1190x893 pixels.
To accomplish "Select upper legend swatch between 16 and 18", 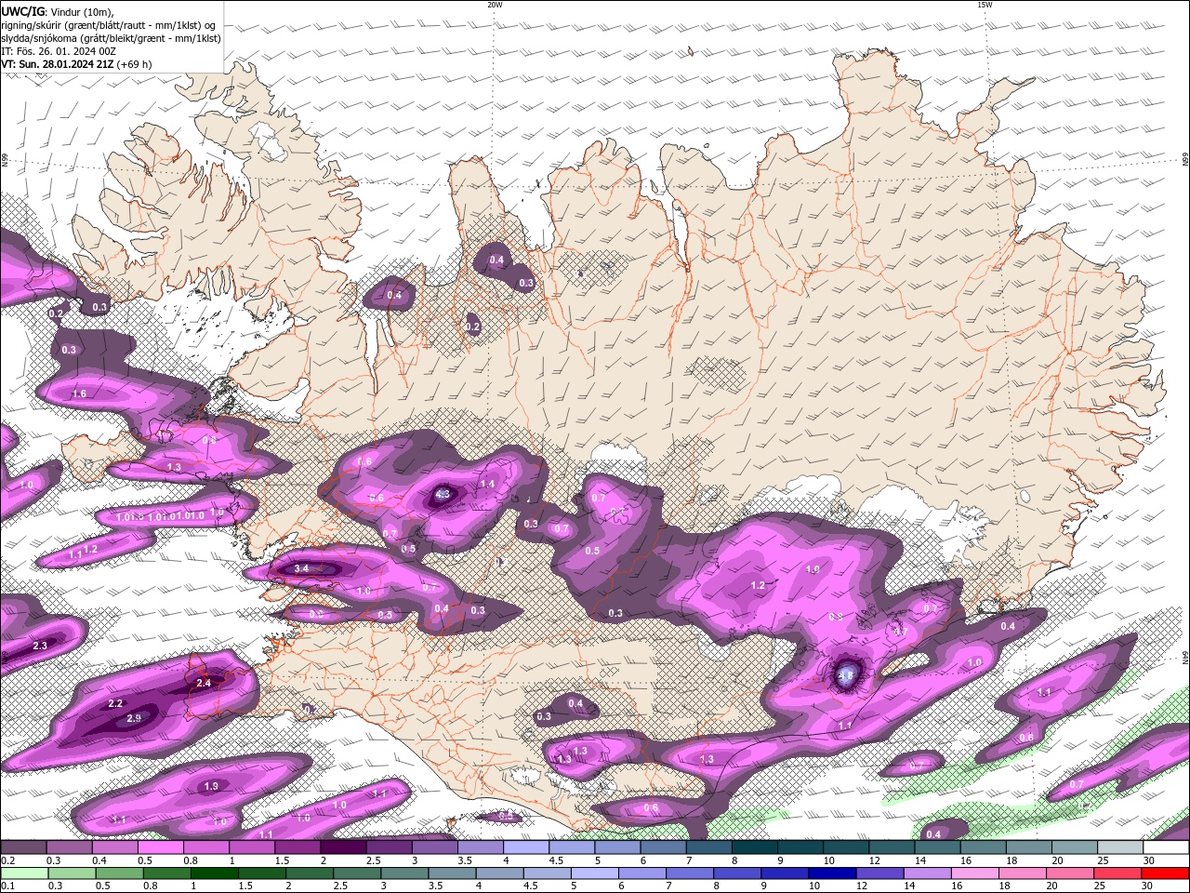I will coord(983,847).
